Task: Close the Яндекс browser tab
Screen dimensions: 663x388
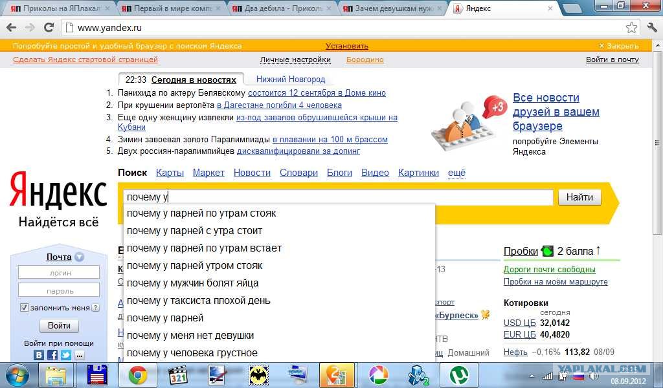Action: [x=550, y=8]
